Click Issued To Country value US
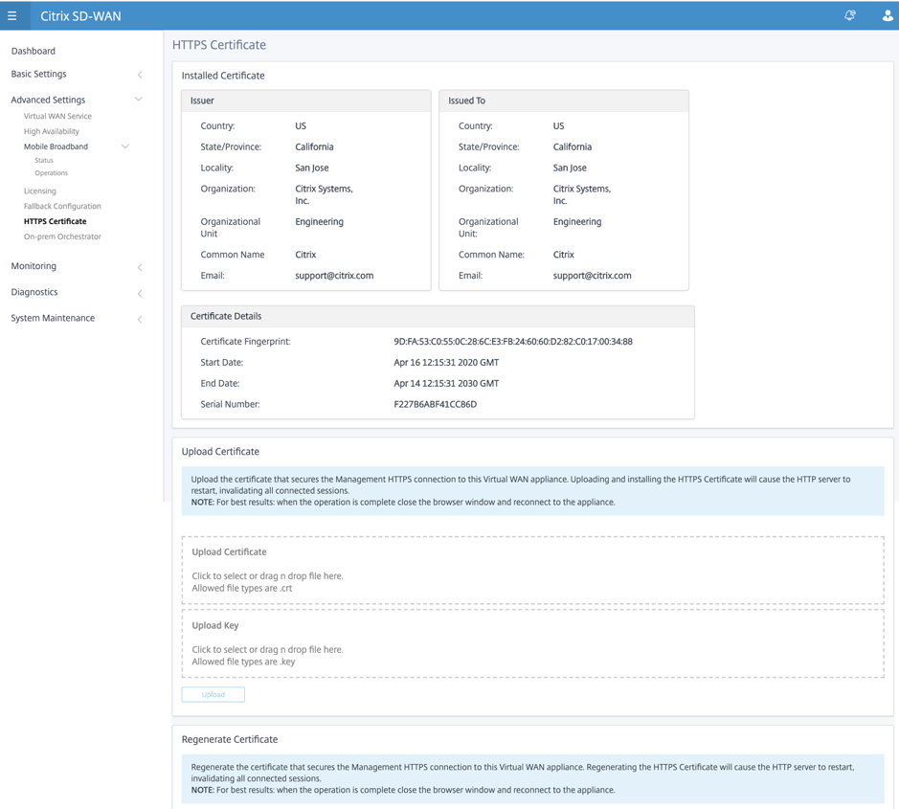 pyautogui.click(x=558, y=126)
